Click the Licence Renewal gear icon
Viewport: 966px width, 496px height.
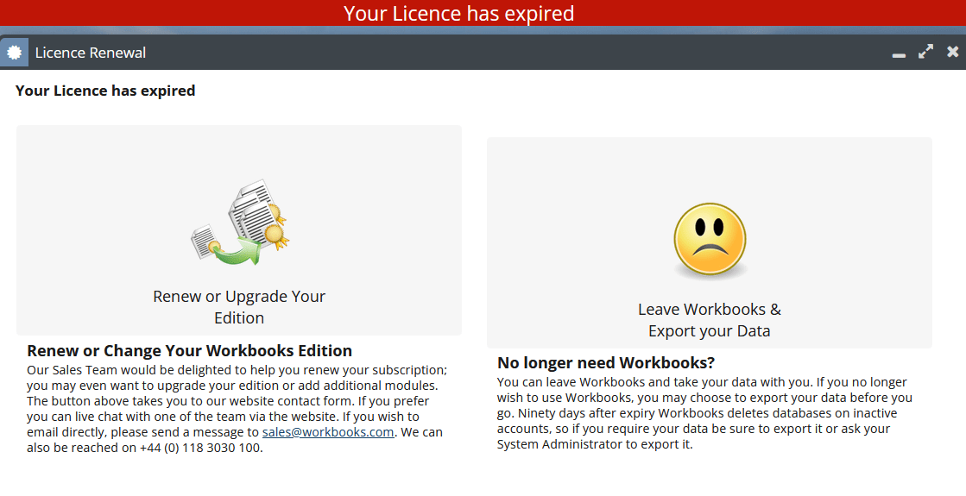(14, 53)
